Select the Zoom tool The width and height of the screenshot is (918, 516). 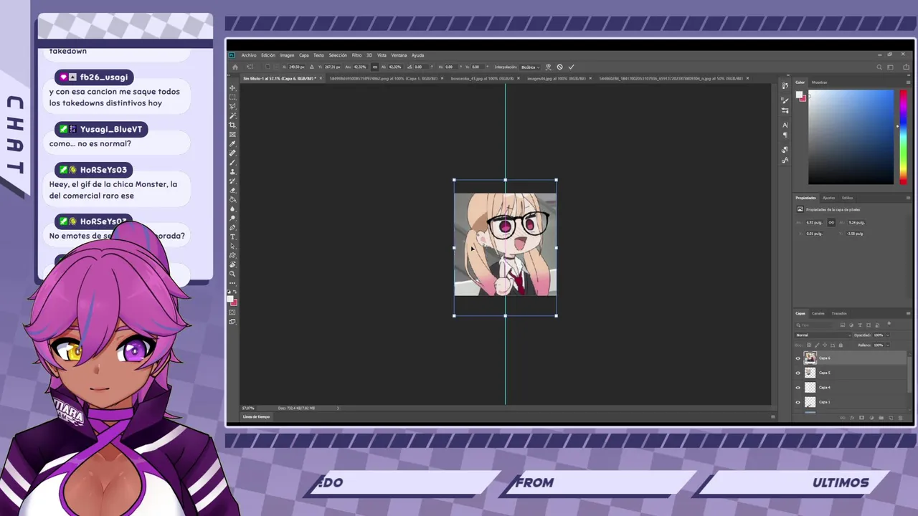232,274
